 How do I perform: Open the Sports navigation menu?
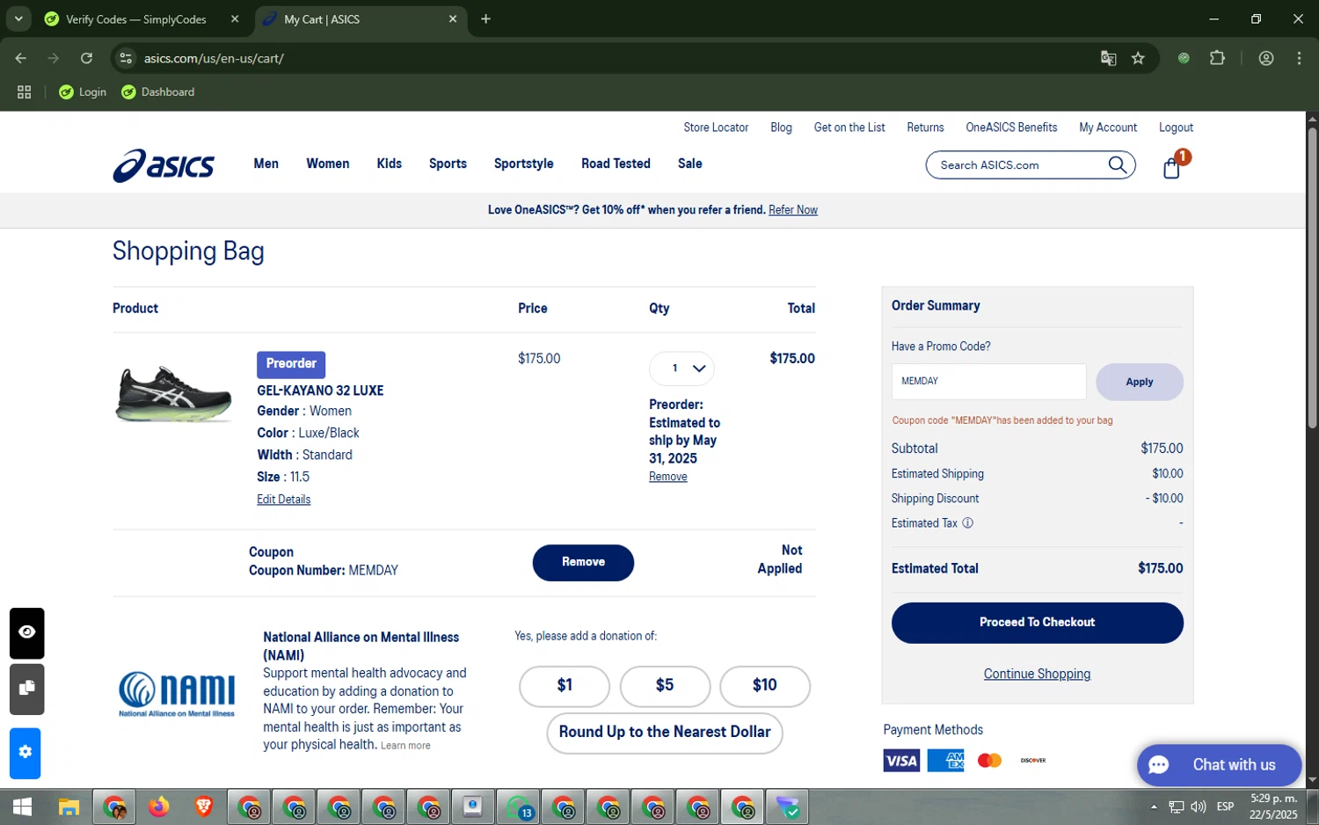tap(448, 164)
